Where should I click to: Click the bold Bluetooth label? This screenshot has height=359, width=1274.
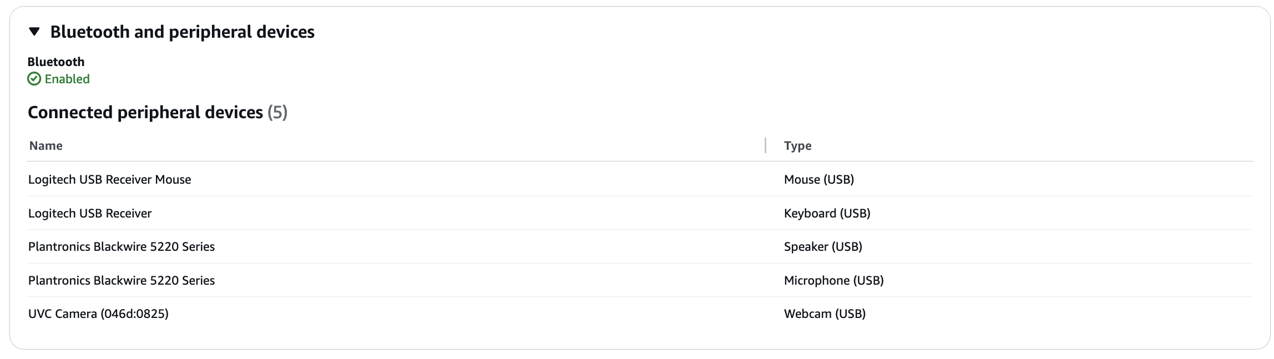pyautogui.click(x=56, y=62)
